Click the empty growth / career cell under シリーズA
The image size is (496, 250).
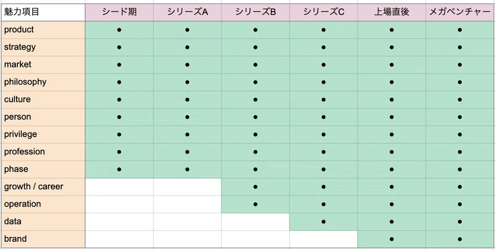click(187, 187)
